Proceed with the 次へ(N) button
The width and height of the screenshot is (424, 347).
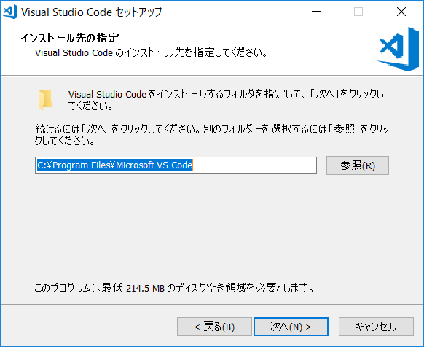click(x=291, y=327)
